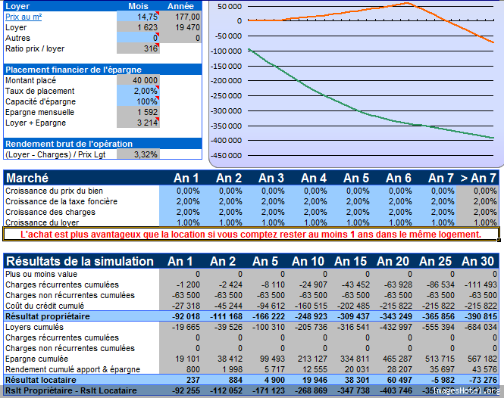Image resolution: width=504 pixels, height=398 pixels.
Task: Select the Loyer + Epargne value 3 214
Action: point(138,123)
